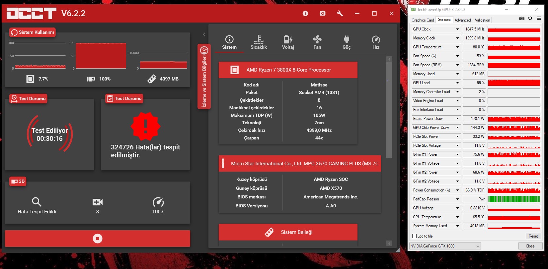Click the GPU Voltage value field
Image resolution: width=548 pixels, height=269 pixels.
click(x=474, y=208)
